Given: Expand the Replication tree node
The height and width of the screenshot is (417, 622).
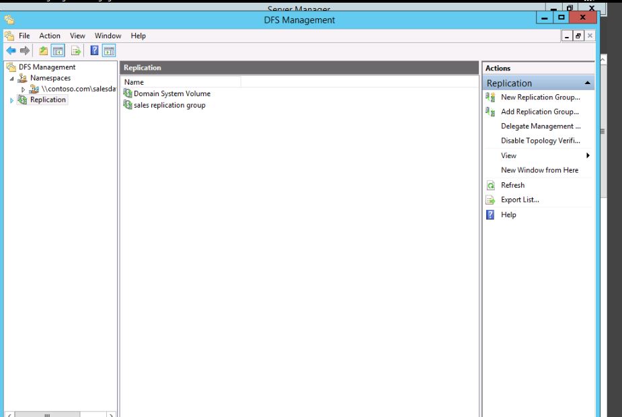Looking at the screenshot, I should 11,100.
